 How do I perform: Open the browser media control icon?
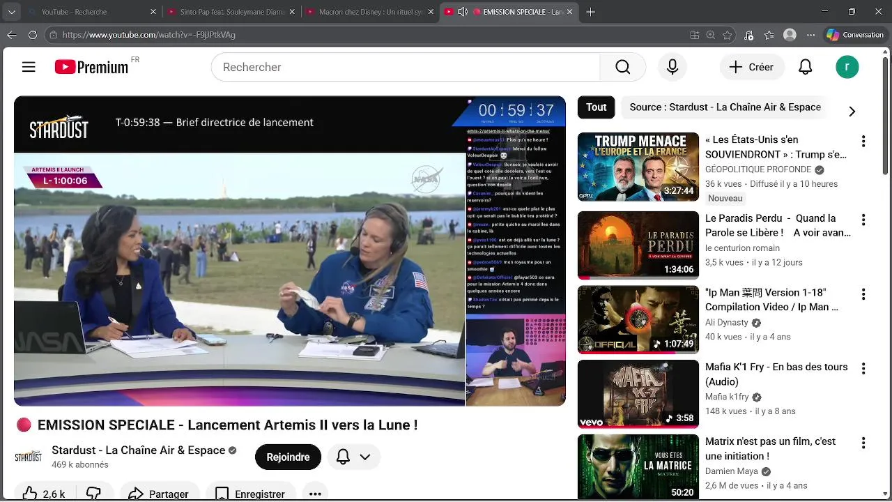click(748, 35)
